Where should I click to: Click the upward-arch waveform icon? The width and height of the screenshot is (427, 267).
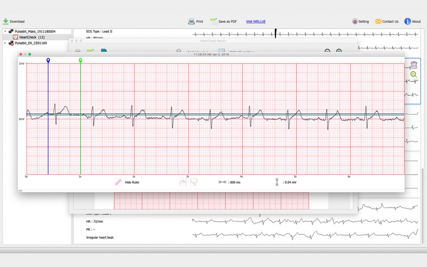(x=183, y=182)
